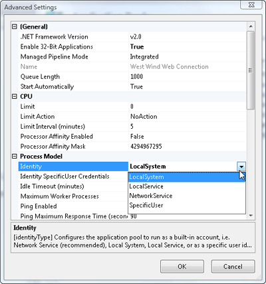
Task: Collapse the CPU section
Action: pos(15,96)
